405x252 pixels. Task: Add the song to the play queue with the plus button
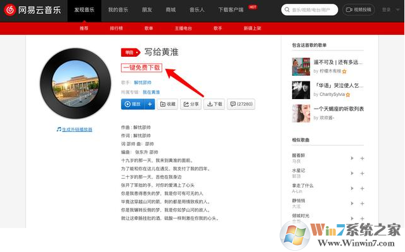pos(150,104)
